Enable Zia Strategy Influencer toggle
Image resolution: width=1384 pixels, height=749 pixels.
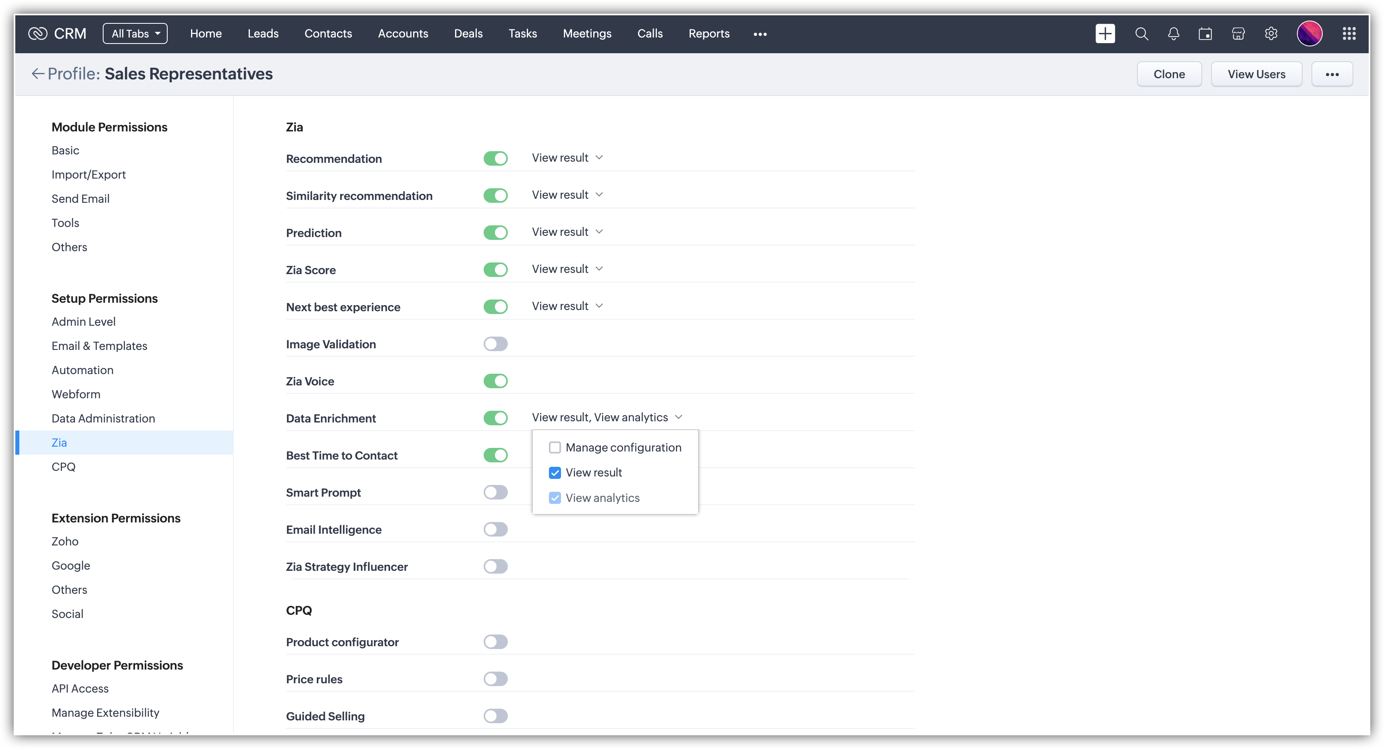tap(495, 566)
